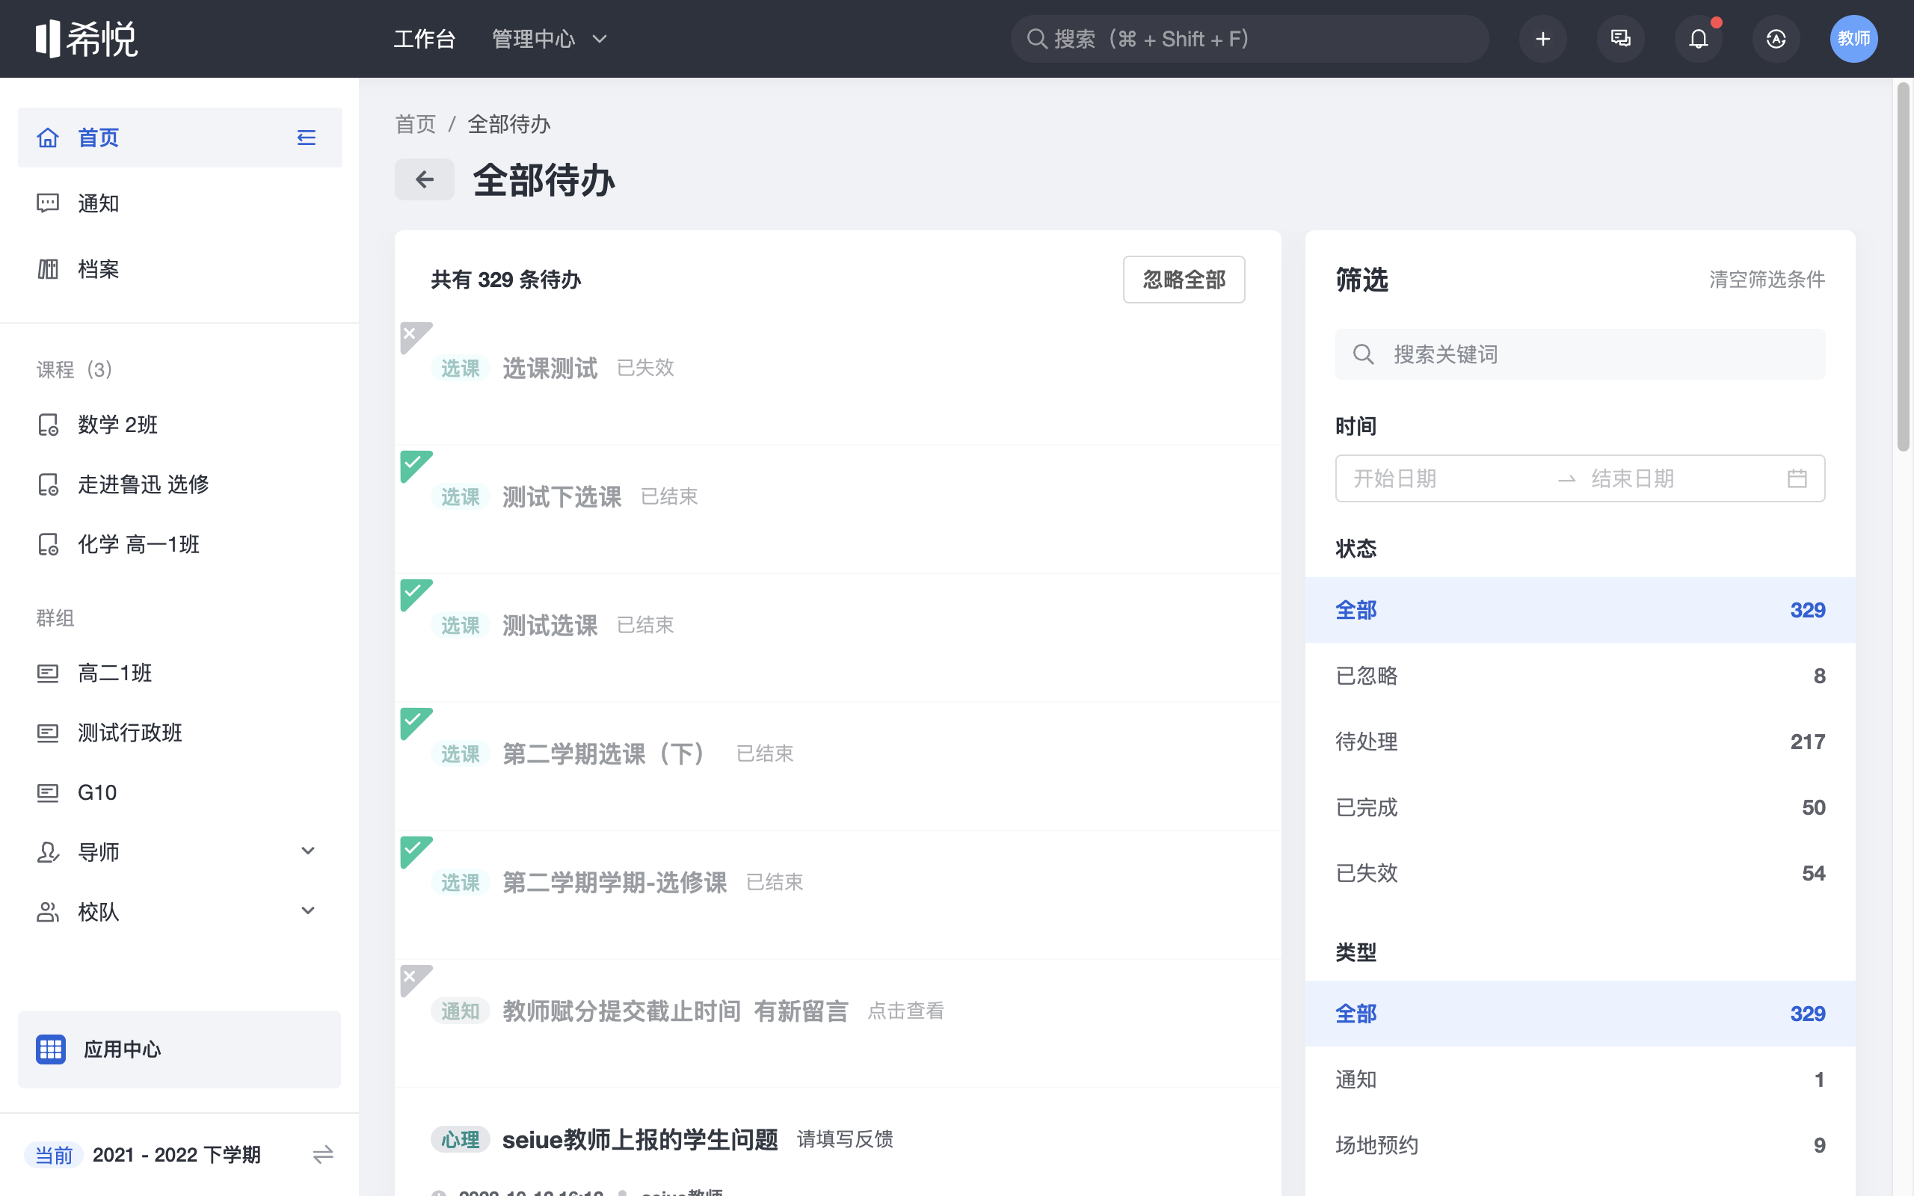Screen dimensions: 1914x1196
Task: Open the calendar icon in date range
Action: click(1797, 478)
